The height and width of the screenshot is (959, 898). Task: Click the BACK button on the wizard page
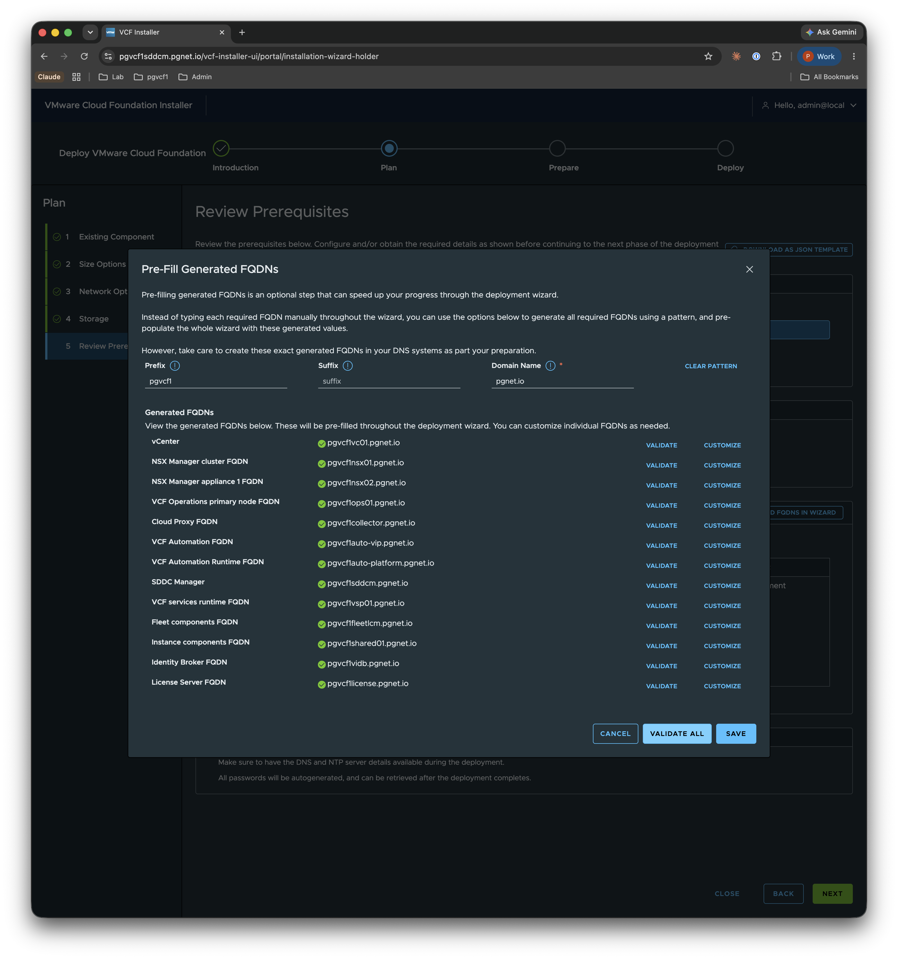pos(783,894)
